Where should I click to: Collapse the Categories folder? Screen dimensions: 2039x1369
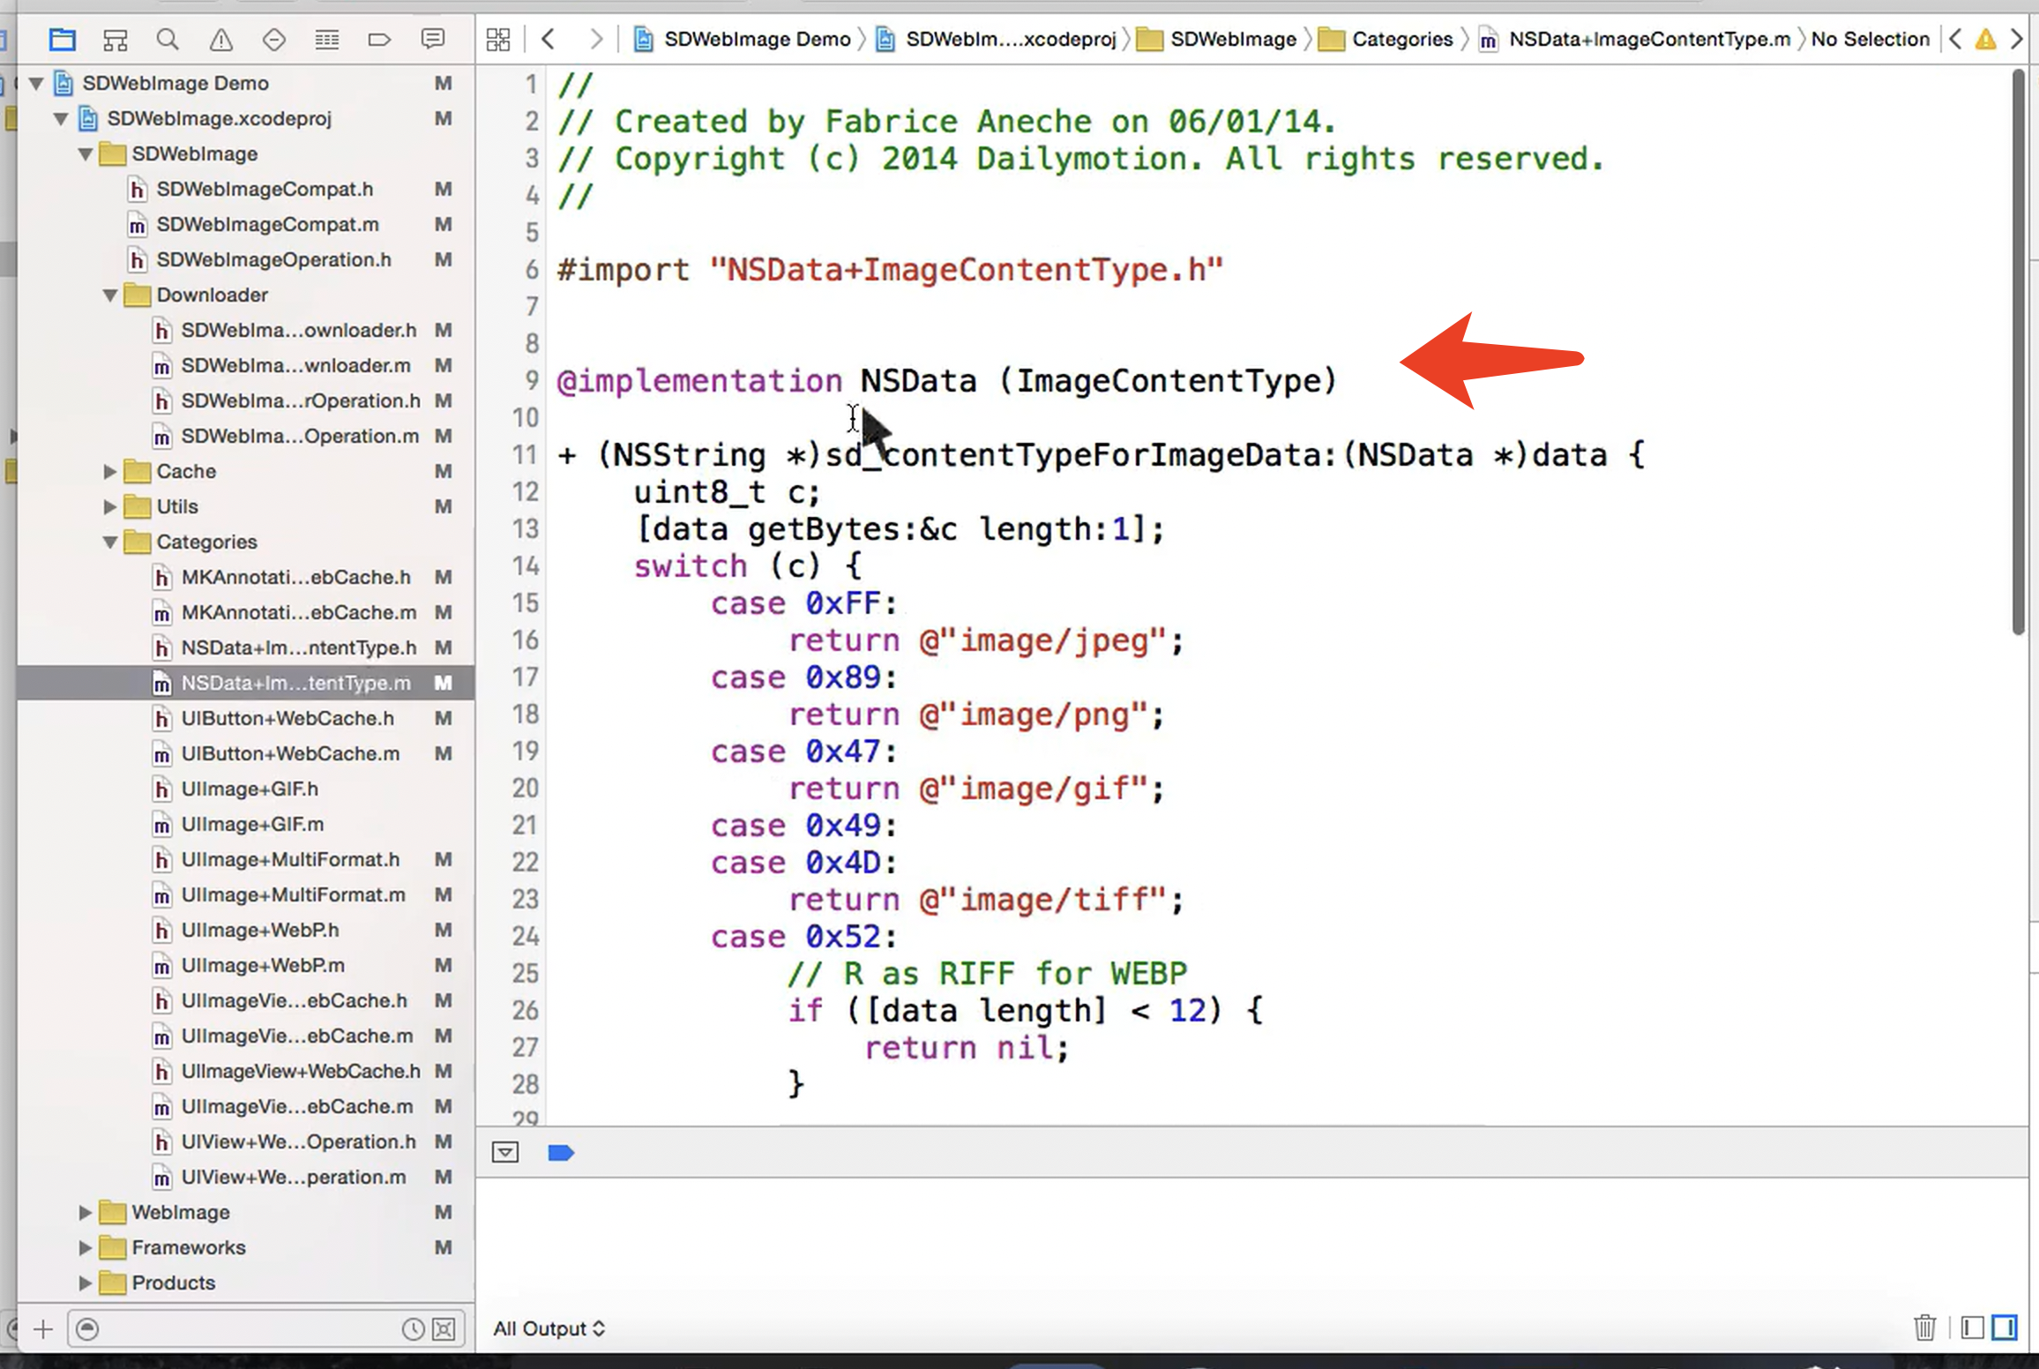(x=110, y=542)
